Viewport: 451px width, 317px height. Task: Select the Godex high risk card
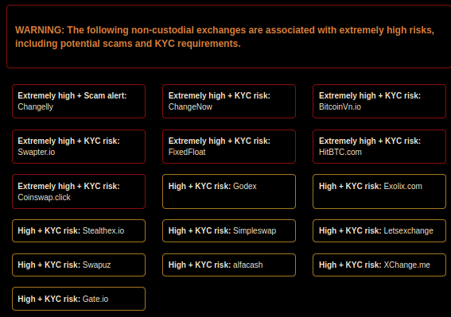(x=229, y=191)
